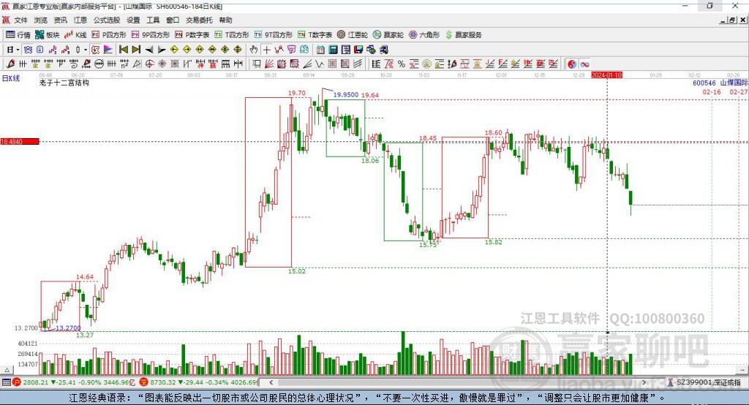Open the 9T四方形 tool
This screenshot has height=405, width=749.
click(x=274, y=35)
